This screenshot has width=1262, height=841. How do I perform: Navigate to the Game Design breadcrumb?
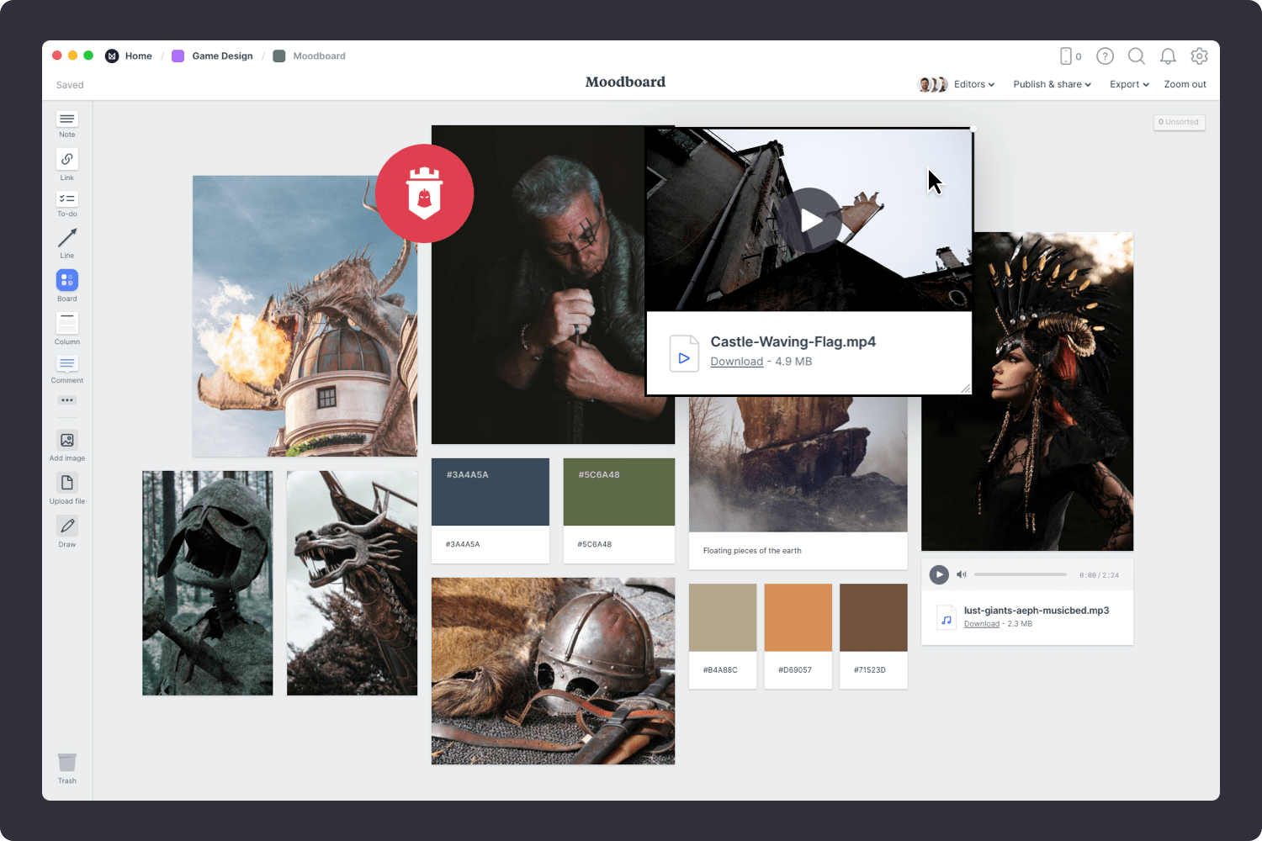pyautogui.click(x=222, y=56)
